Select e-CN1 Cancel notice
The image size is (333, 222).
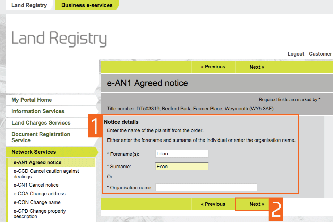click(x=36, y=185)
